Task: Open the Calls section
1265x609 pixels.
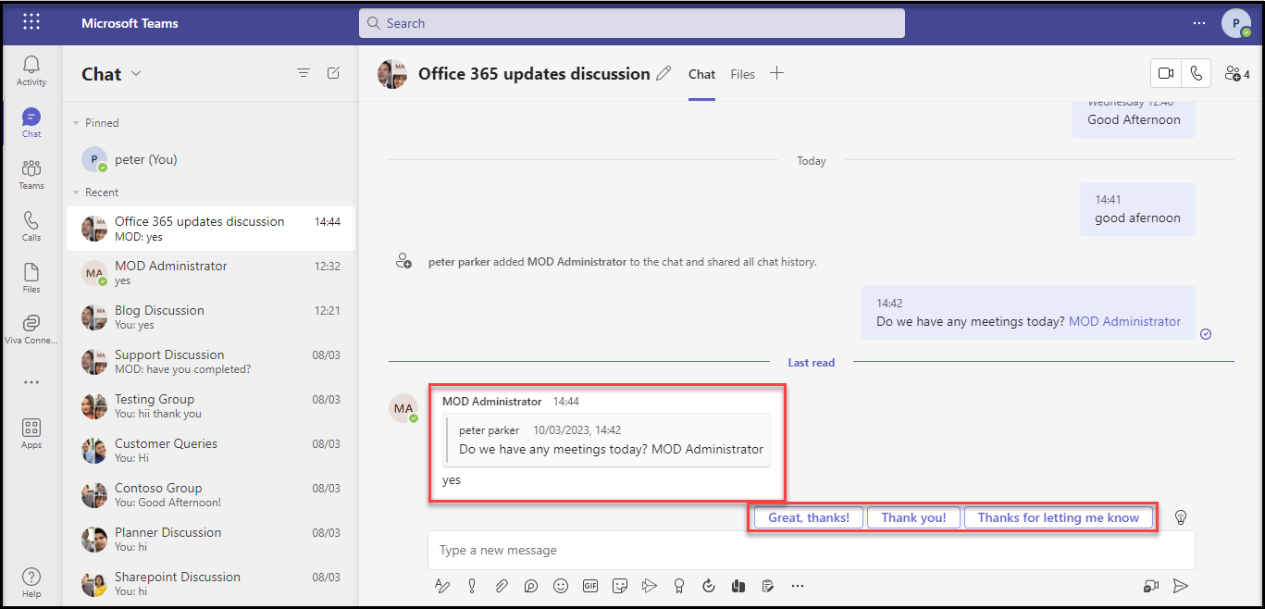Action: click(x=31, y=226)
